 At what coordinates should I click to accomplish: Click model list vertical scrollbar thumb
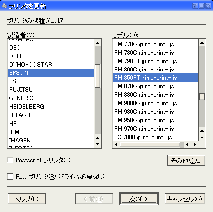pyautogui.click(x=202, y=97)
